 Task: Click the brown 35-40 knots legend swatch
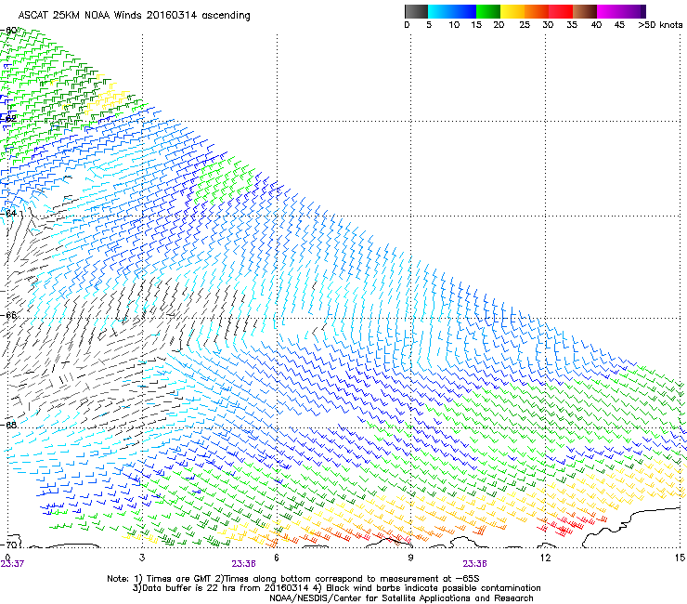585,11
